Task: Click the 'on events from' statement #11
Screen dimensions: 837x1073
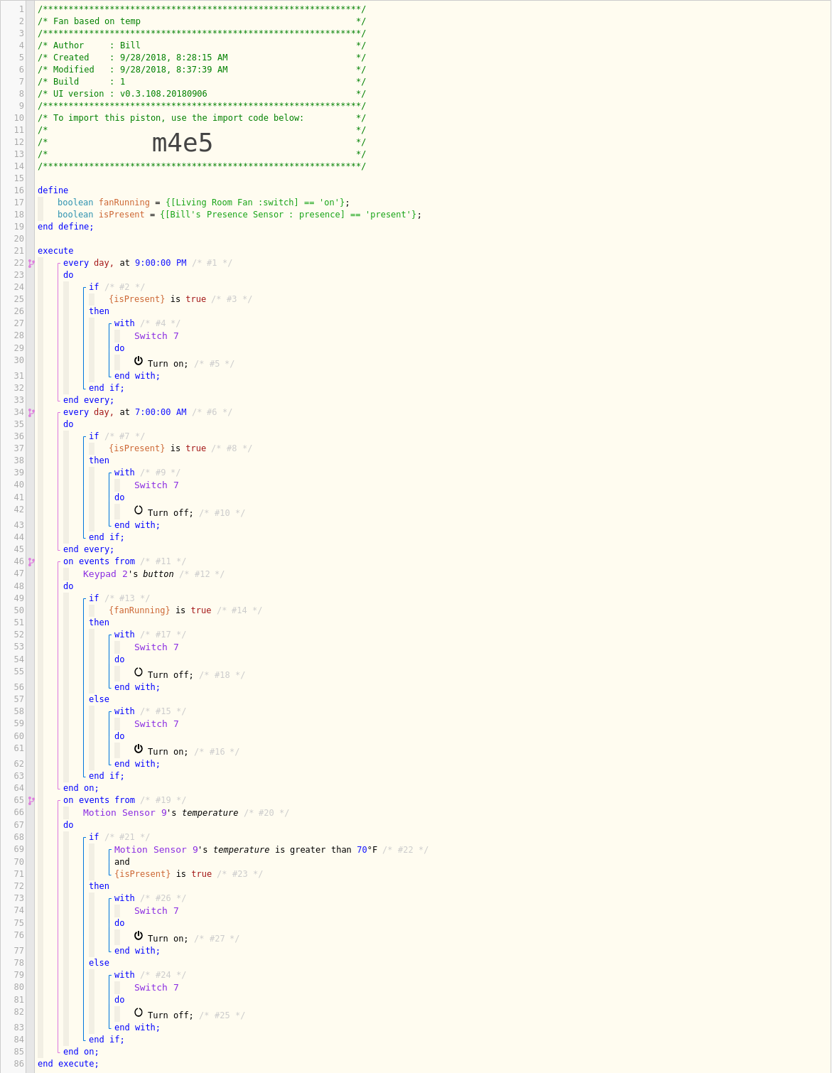Action: [x=99, y=561]
